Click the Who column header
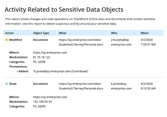Viewport: 167px width, 117px height. click(x=124, y=33)
